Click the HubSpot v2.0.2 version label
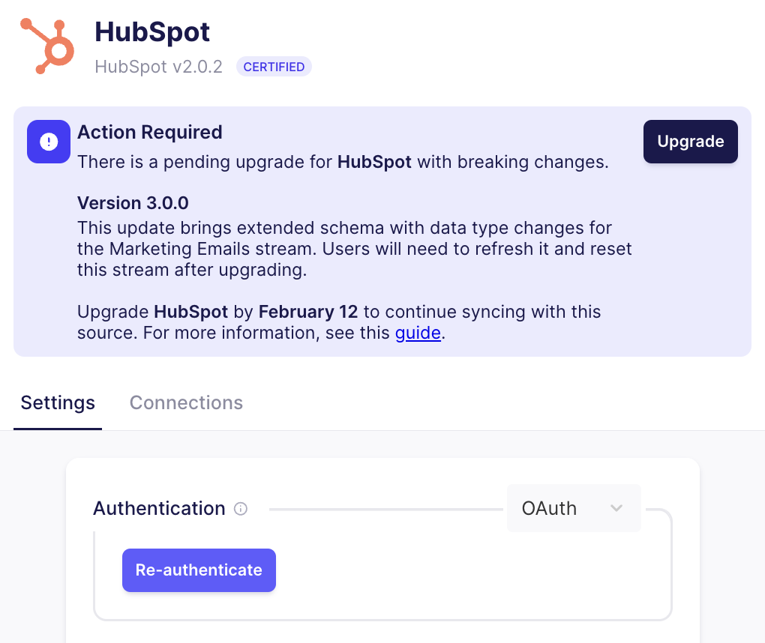 [x=158, y=67]
